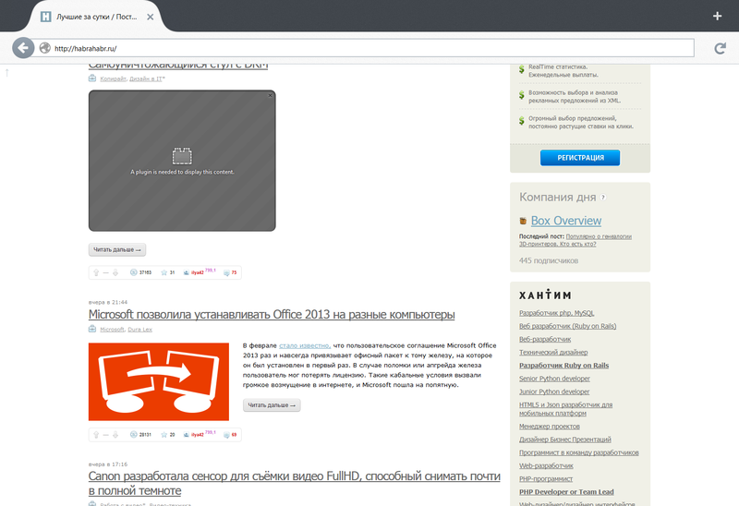Open the Box Overview company link
This screenshot has width=739, height=506.
[x=566, y=221]
